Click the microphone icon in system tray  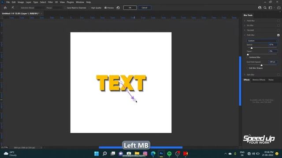(x=235, y=154)
